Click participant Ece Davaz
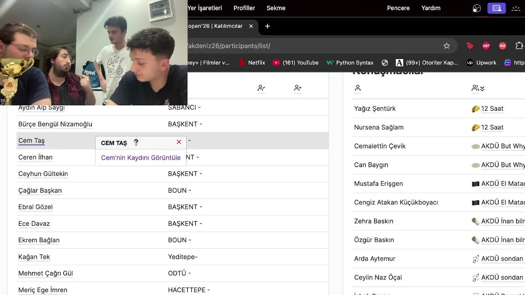Image resolution: width=525 pixels, height=295 pixels. click(x=34, y=224)
